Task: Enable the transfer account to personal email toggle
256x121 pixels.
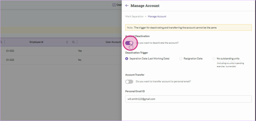Action: (129, 82)
